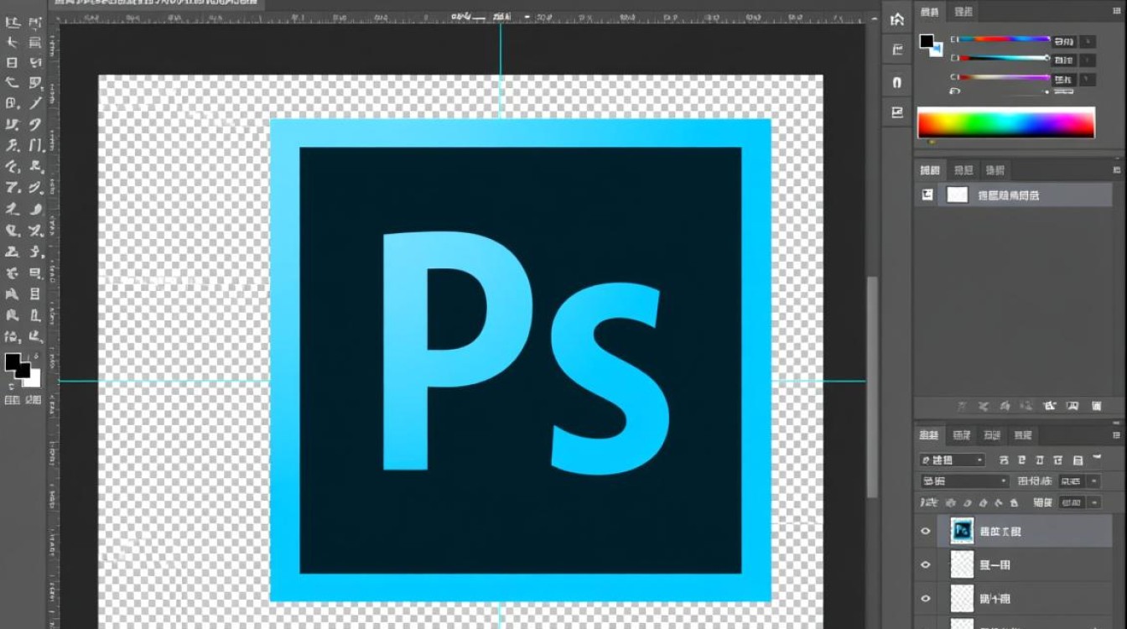Open the Layers panel flyout menu
Viewport: 1127px width, 629px height.
click(1116, 435)
